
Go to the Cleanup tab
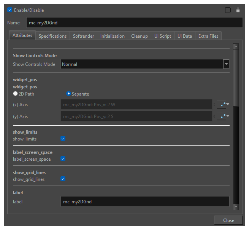coord(140,36)
